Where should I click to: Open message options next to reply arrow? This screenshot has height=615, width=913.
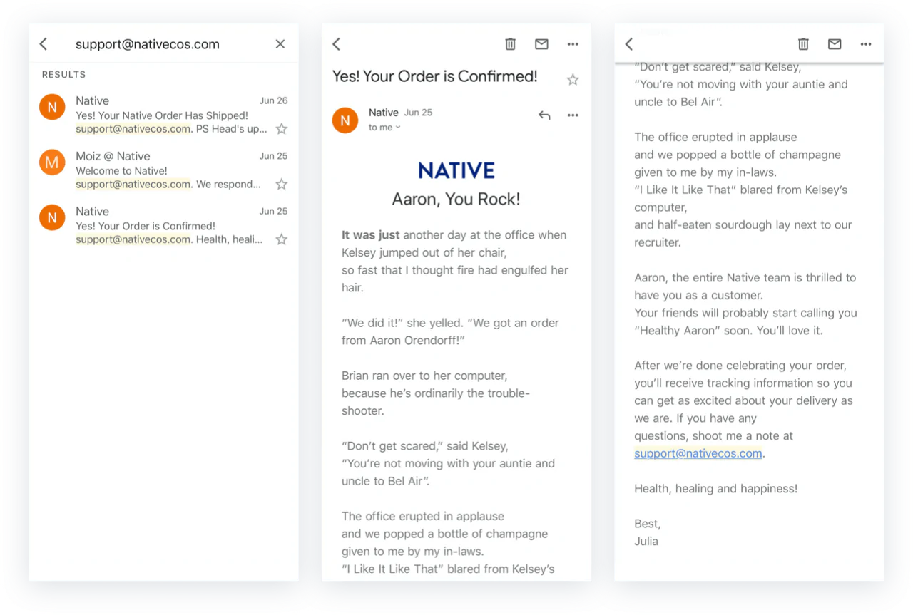pyautogui.click(x=573, y=115)
